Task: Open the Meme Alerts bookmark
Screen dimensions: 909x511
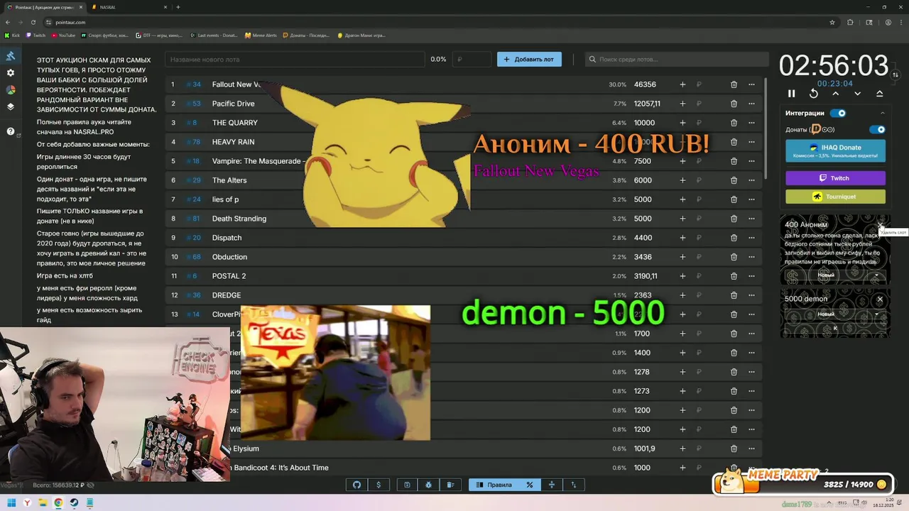Action: click(x=260, y=35)
